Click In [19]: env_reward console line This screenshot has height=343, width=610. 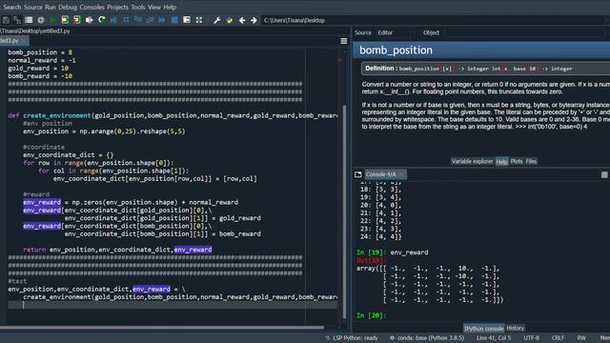click(x=392, y=252)
